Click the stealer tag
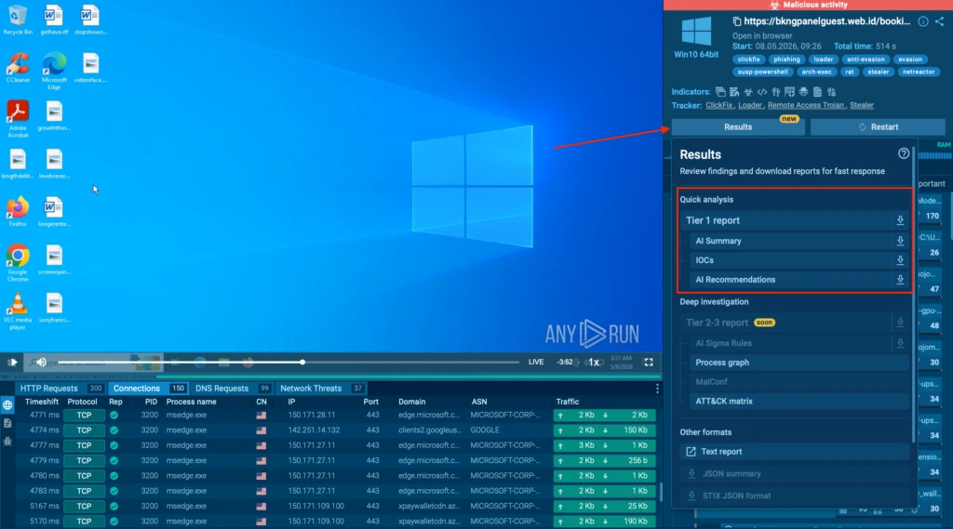The width and height of the screenshot is (953, 529). (878, 72)
